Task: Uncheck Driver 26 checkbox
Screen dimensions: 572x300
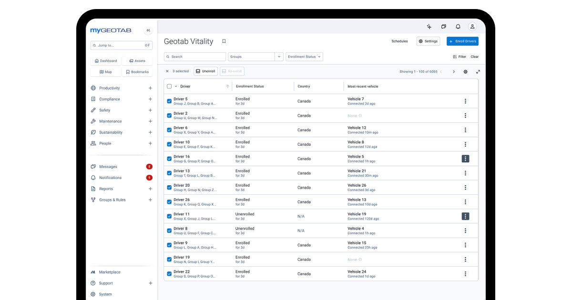Action: tap(169, 202)
